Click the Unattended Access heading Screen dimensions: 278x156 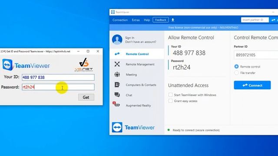[x=188, y=85]
